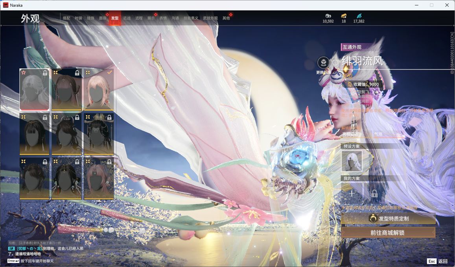Click the 预设方案 preset scheme header

pyautogui.click(x=352, y=146)
